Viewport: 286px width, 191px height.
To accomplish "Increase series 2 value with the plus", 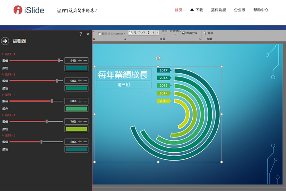I will point(80,81).
